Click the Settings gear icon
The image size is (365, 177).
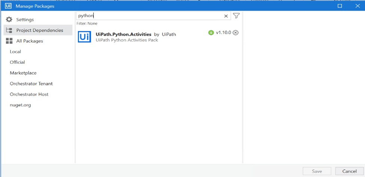click(9, 19)
